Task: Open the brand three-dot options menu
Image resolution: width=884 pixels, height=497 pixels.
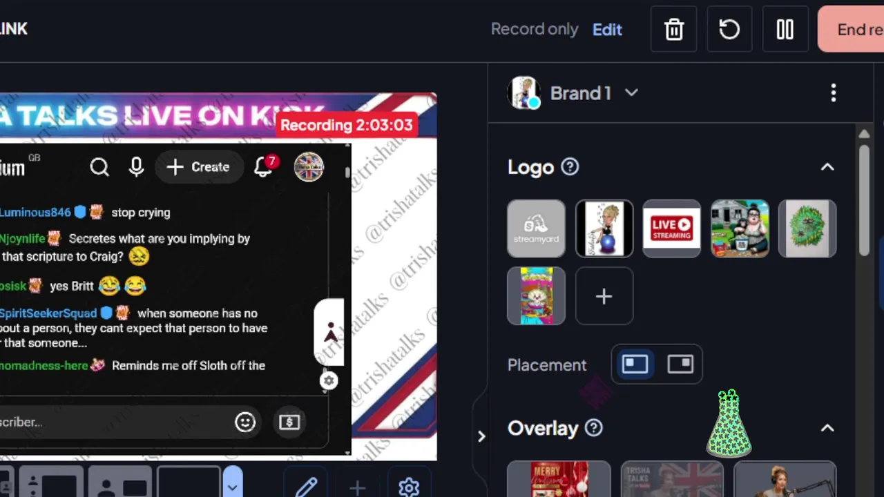Action: [x=834, y=92]
